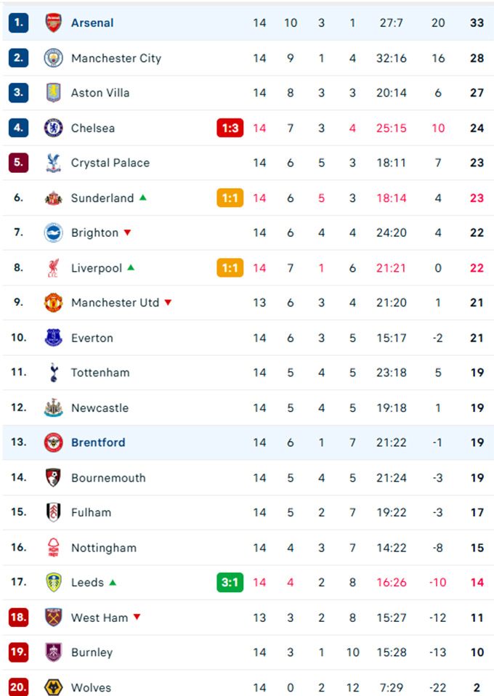Click the Manchester City club crest
This screenshot has height=696, width=494.
[53, 58]
